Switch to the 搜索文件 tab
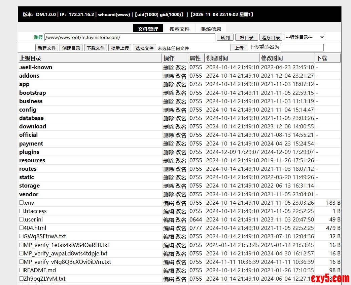The image size is (351, 285). tap(179, 29)
